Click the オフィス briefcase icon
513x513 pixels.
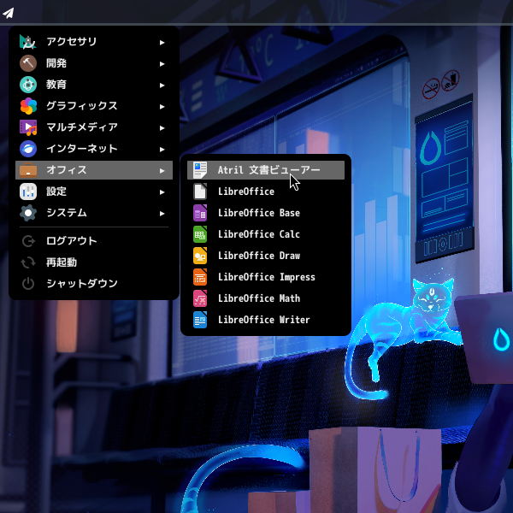[28, 170]
